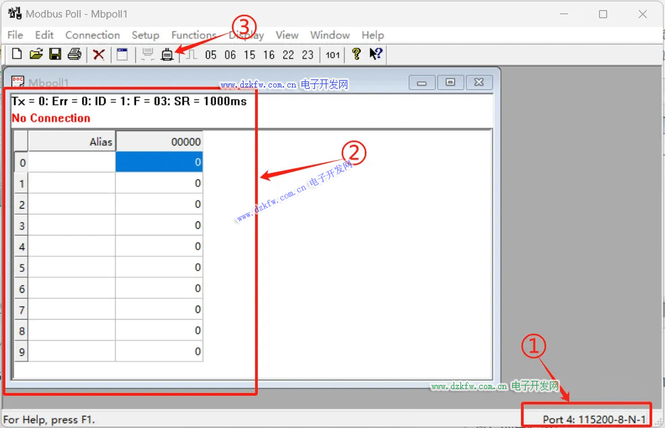Image resolution: width=665 pixels, height=428 pixels.
Task: Click the Save floppy disk icon
Action: [x=55, y=55]
